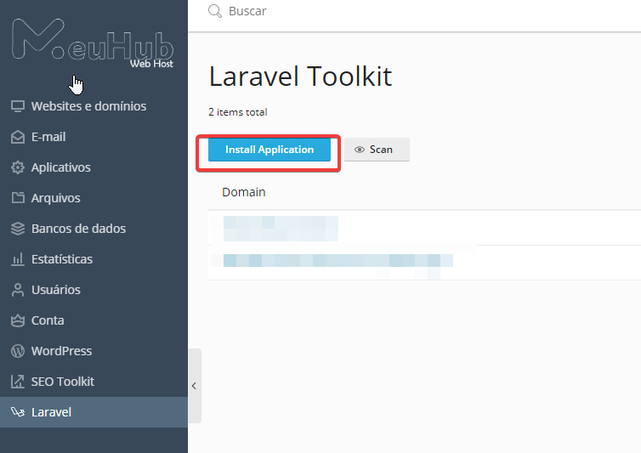Open the first blurred domain entry
This screenshot has height=453, width=641.
pyautogui.click(x=281, y=228)
